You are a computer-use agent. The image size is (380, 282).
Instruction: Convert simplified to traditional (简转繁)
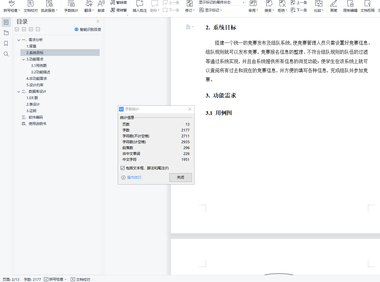119,10
